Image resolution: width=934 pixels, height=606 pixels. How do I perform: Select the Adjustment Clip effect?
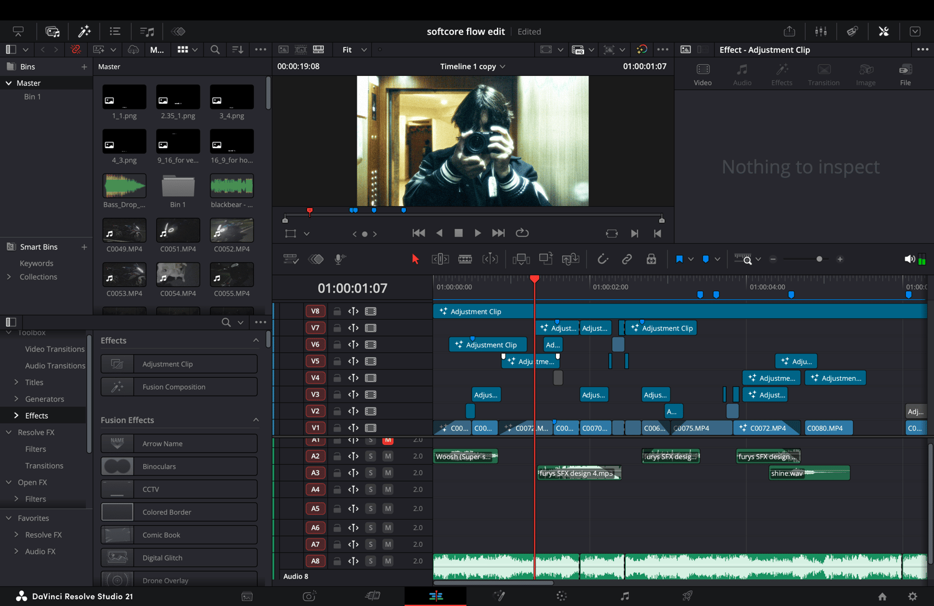179,364
